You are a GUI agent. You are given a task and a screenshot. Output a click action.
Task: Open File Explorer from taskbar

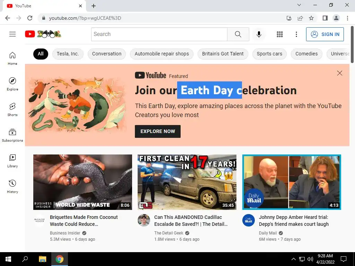click(42, 259)
